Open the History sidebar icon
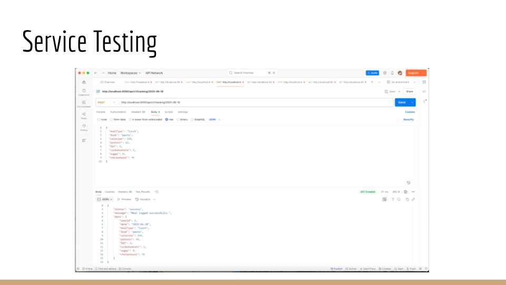The width and height of the screenshot is (506, 285). pos(84,127)
